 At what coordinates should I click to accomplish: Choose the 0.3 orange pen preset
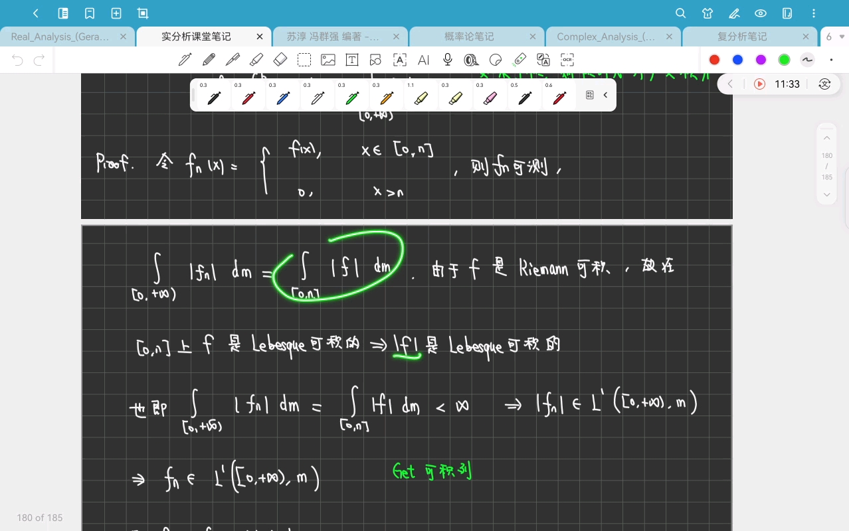[x=387, y=95]
